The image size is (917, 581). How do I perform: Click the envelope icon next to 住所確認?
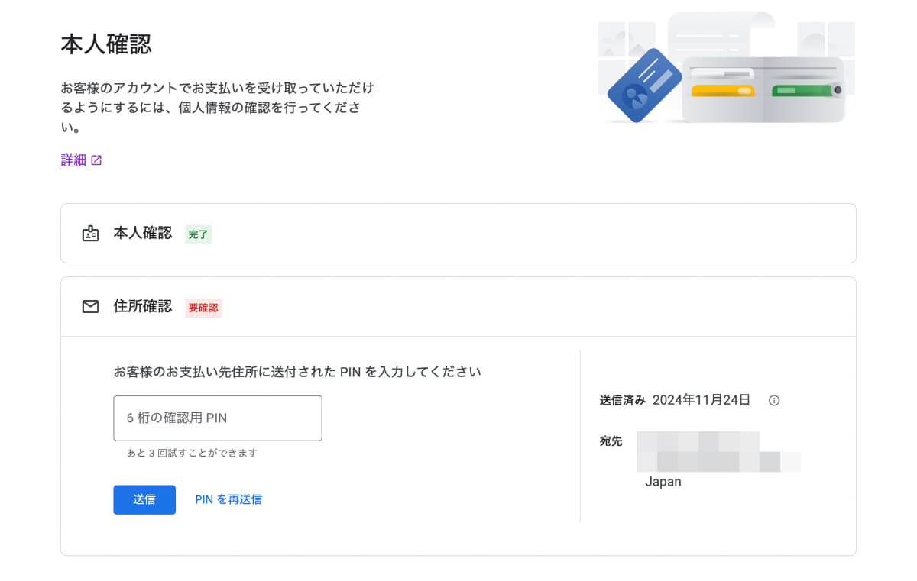tap(90, 306)
